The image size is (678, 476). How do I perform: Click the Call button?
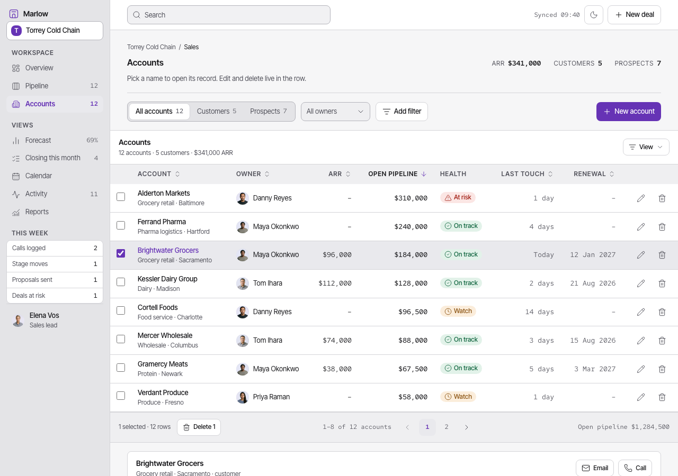coord(635,468)
